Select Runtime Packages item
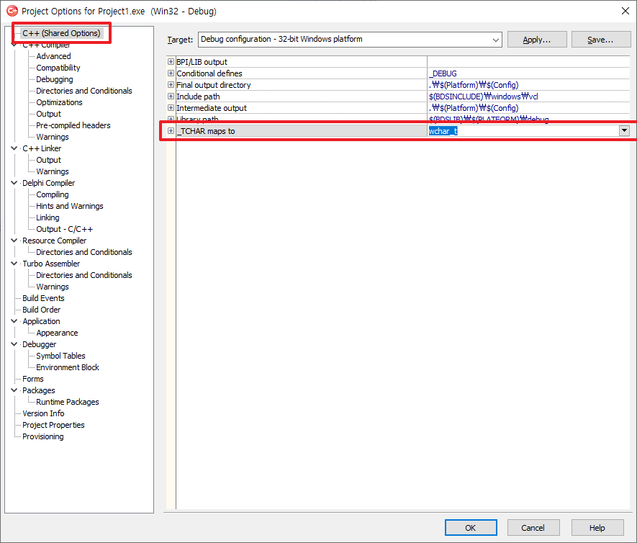Image resolution: width=637 pixels, height=543 pixels. 68,402
